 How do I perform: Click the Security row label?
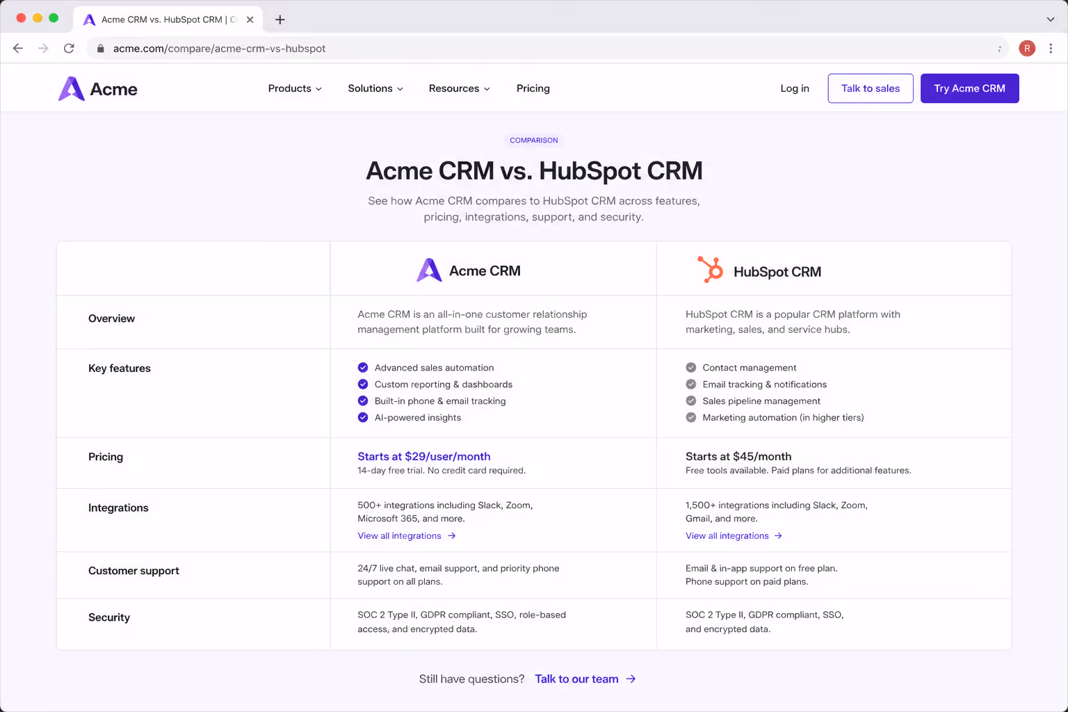pyautogui.click(x=109, y=617)
